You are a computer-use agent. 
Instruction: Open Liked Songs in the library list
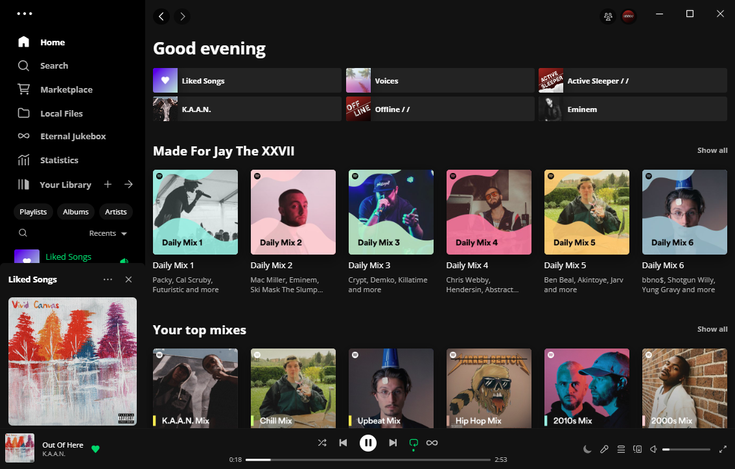click(73, 257)
